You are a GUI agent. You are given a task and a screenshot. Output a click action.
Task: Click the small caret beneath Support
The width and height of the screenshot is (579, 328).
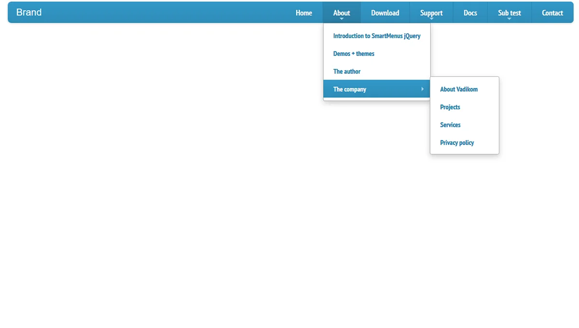pyautogui.click(x=431, y=19)
